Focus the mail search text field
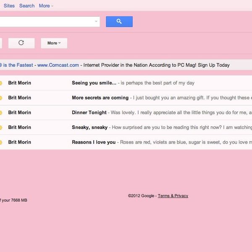The image size is (252, 252). (46, 21)
